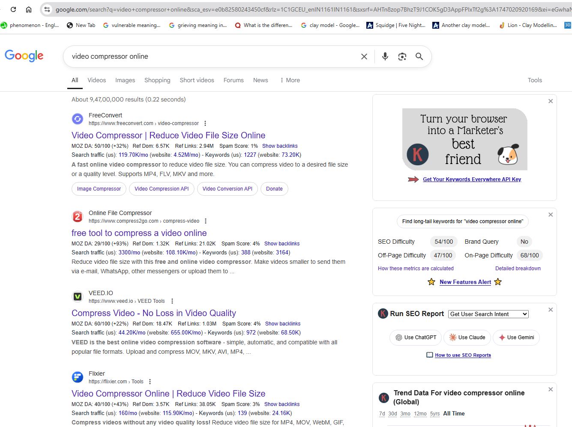Open options dots for Flixier result

pyautogui.click(x=150, y=382)
